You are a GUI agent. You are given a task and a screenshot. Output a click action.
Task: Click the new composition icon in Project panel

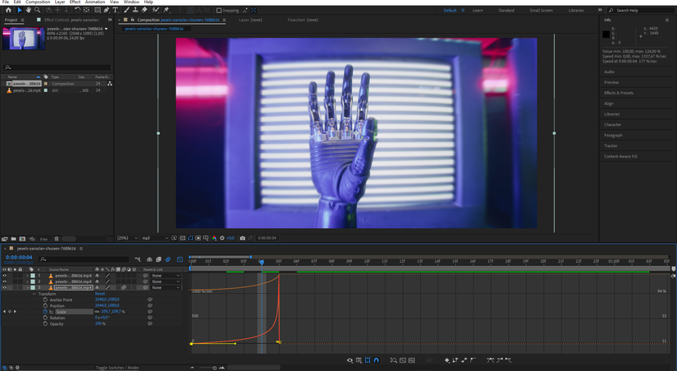pyautogui.click(x=22, y=239)
